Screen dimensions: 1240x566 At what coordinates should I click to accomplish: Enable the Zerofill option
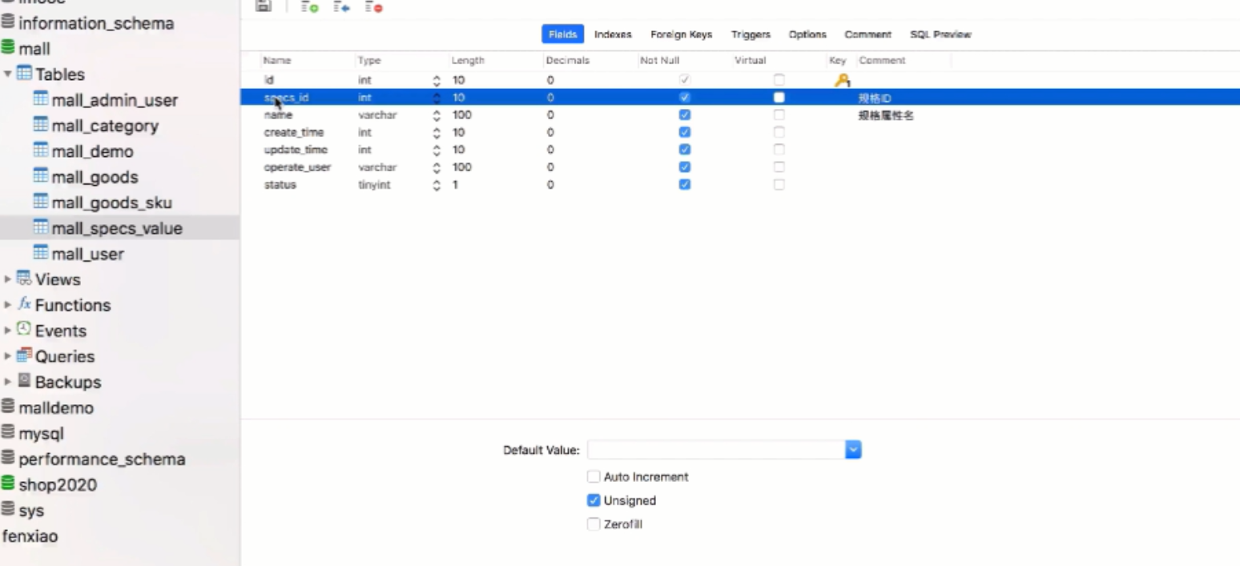tap(594, 524)
